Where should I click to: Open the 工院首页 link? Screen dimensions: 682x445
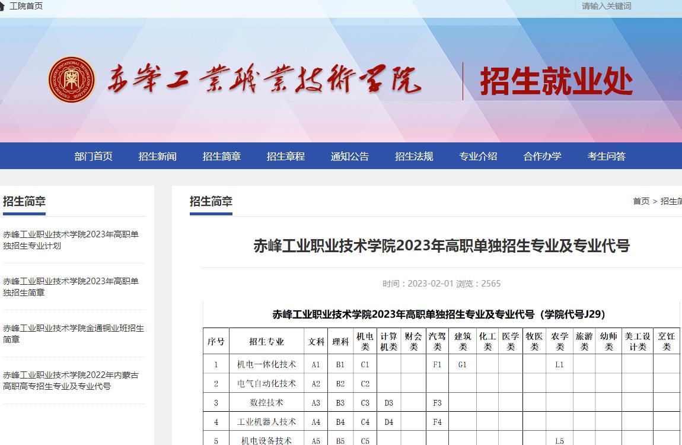26,6
